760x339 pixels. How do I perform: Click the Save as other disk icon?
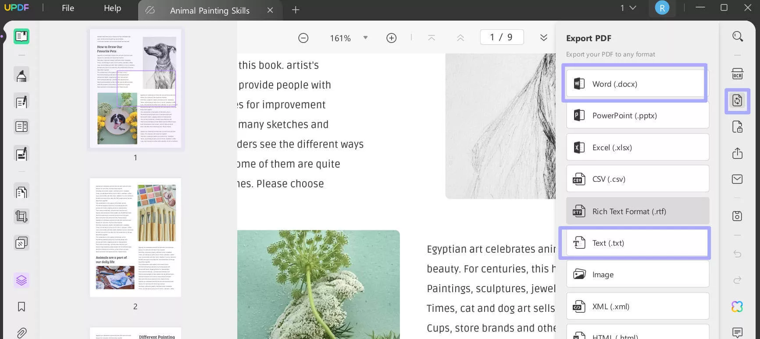click(738, 216)
